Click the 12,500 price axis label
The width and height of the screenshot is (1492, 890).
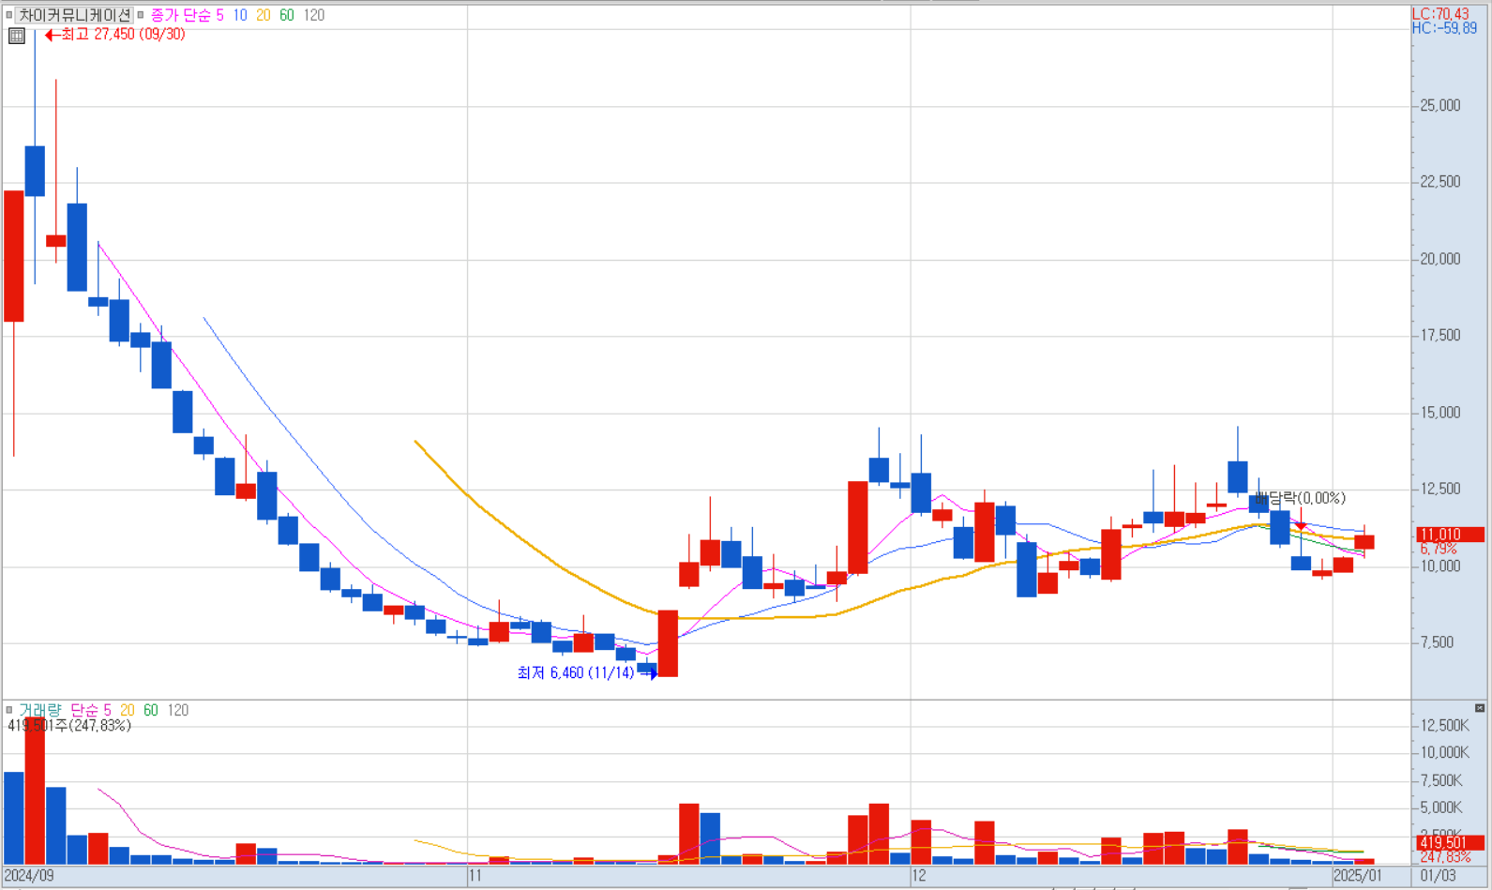[1440, 490]
